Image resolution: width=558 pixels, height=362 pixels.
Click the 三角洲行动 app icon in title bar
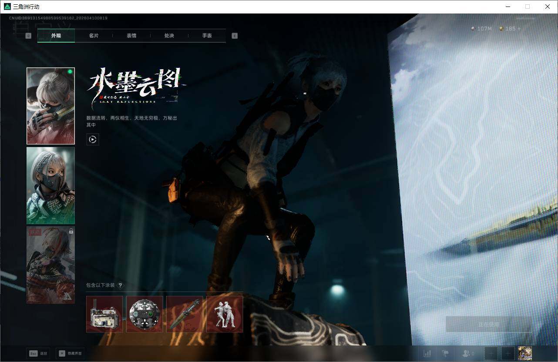pyautogui.click(x=7, y=7)
